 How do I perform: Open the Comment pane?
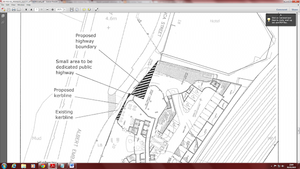click(x=282, y=9)
